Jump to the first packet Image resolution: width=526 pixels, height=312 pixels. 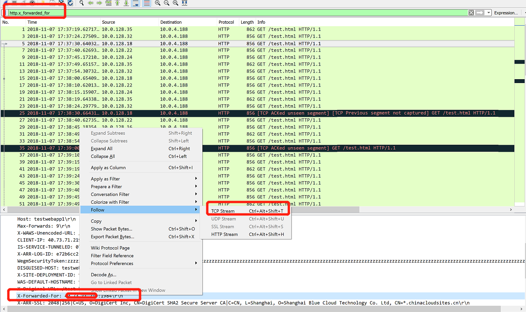click(x=117, y=3)
